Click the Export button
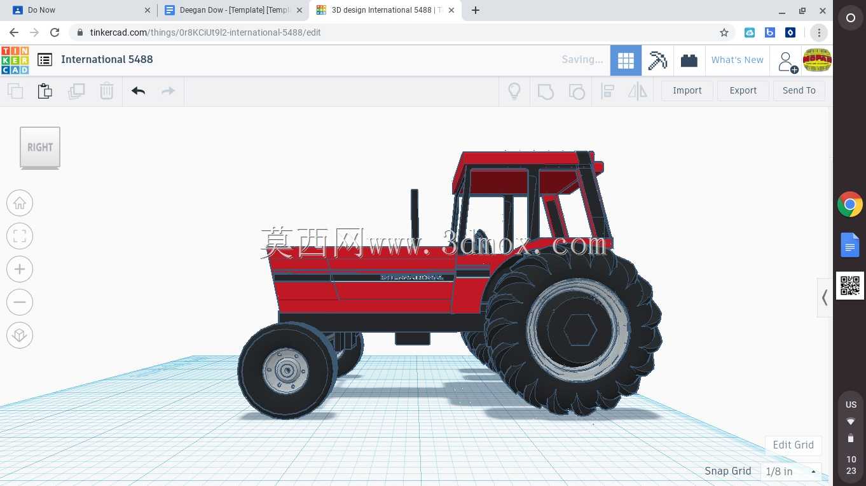Screen dimensions: 866x486 [743, 90]
